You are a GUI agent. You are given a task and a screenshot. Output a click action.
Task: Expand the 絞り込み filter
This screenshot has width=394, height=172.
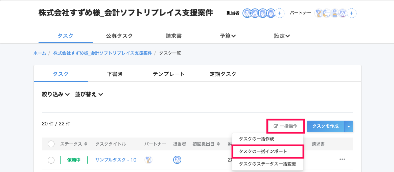(55, 94)
